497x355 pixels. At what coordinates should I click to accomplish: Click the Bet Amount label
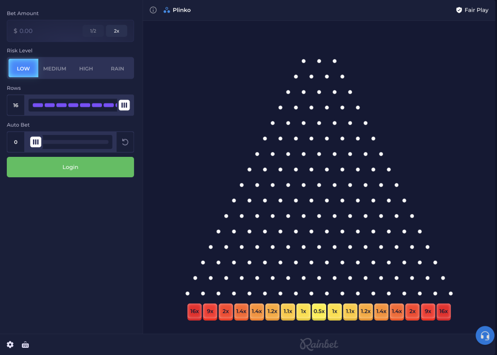[x=22, y=13]
